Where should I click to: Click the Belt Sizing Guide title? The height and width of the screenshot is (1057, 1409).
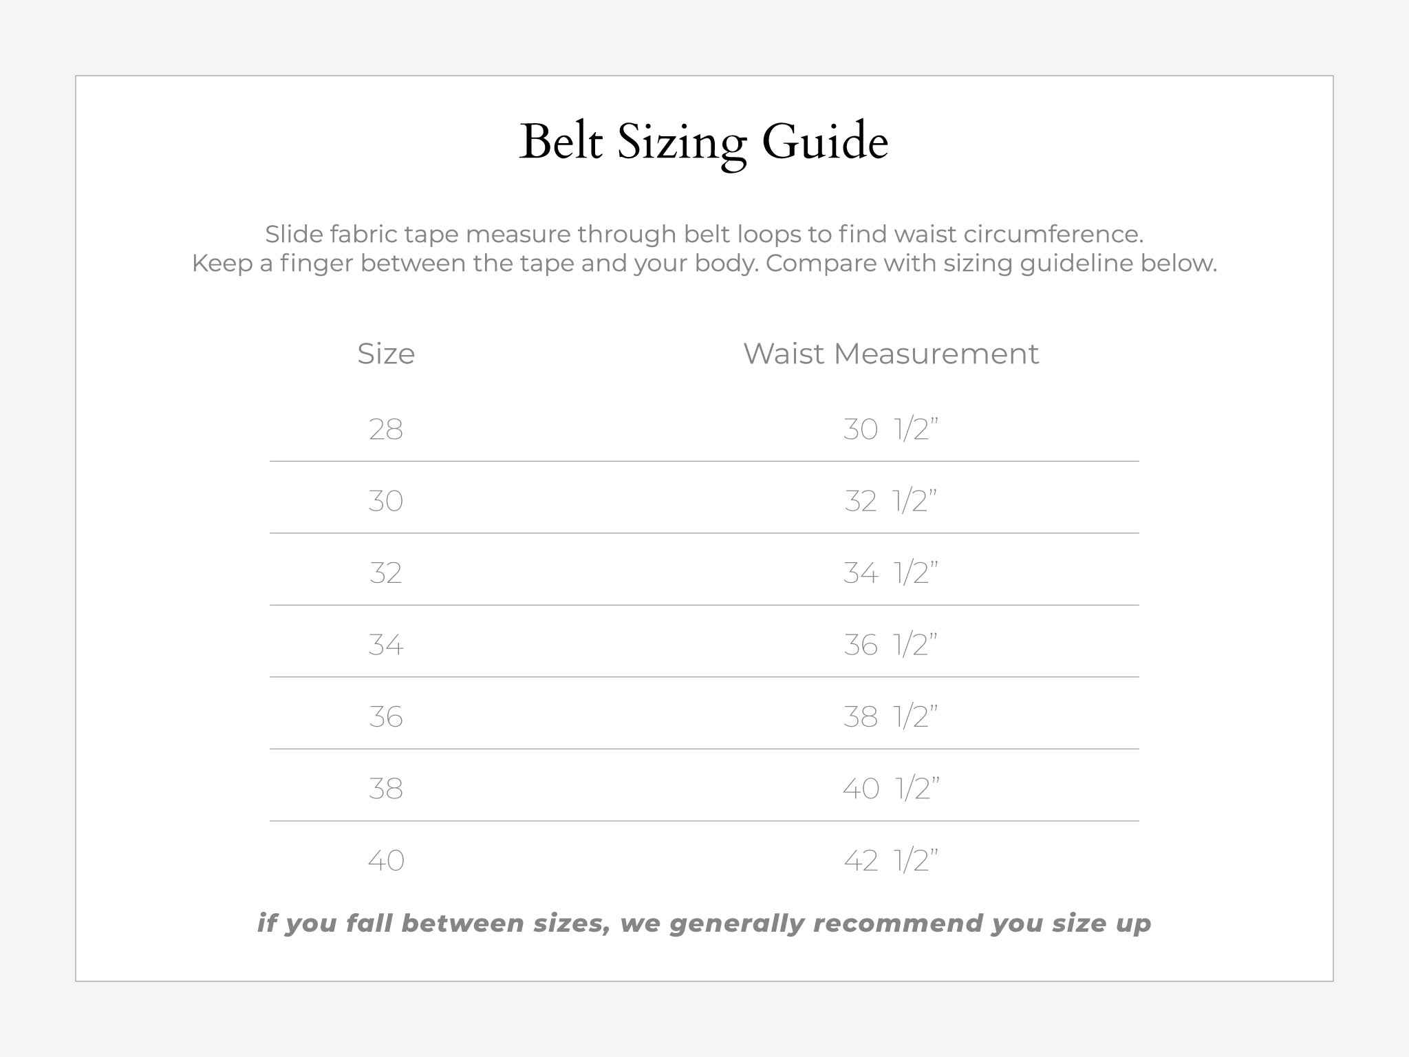pos(704,142)
